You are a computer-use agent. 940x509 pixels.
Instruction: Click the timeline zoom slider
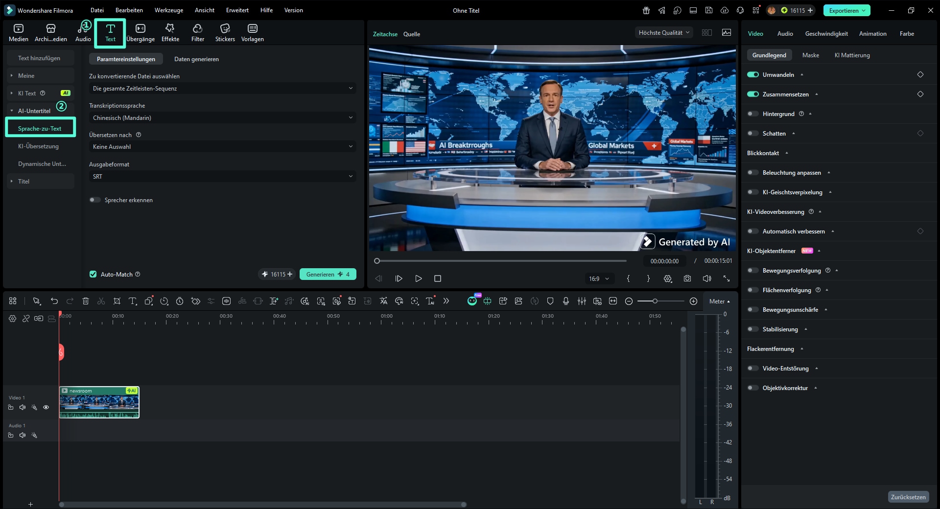click(660, 301)
